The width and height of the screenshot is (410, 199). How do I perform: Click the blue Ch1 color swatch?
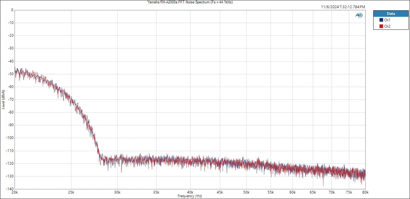381,20
